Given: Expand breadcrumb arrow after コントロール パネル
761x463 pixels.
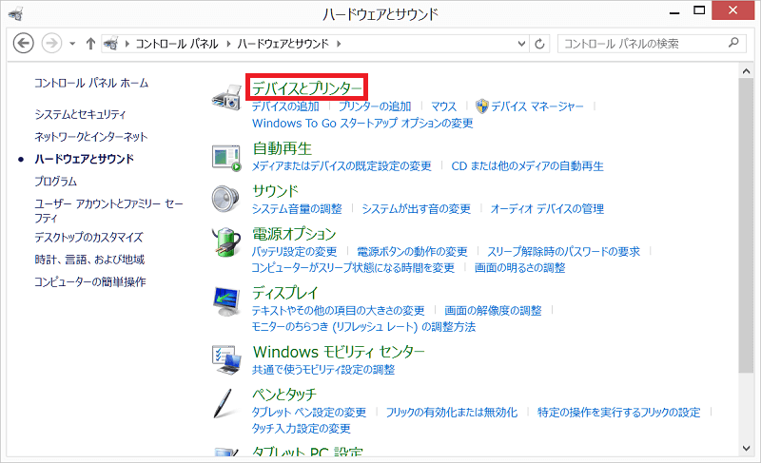Looking at the screenshot, I should tap(228, 44).
